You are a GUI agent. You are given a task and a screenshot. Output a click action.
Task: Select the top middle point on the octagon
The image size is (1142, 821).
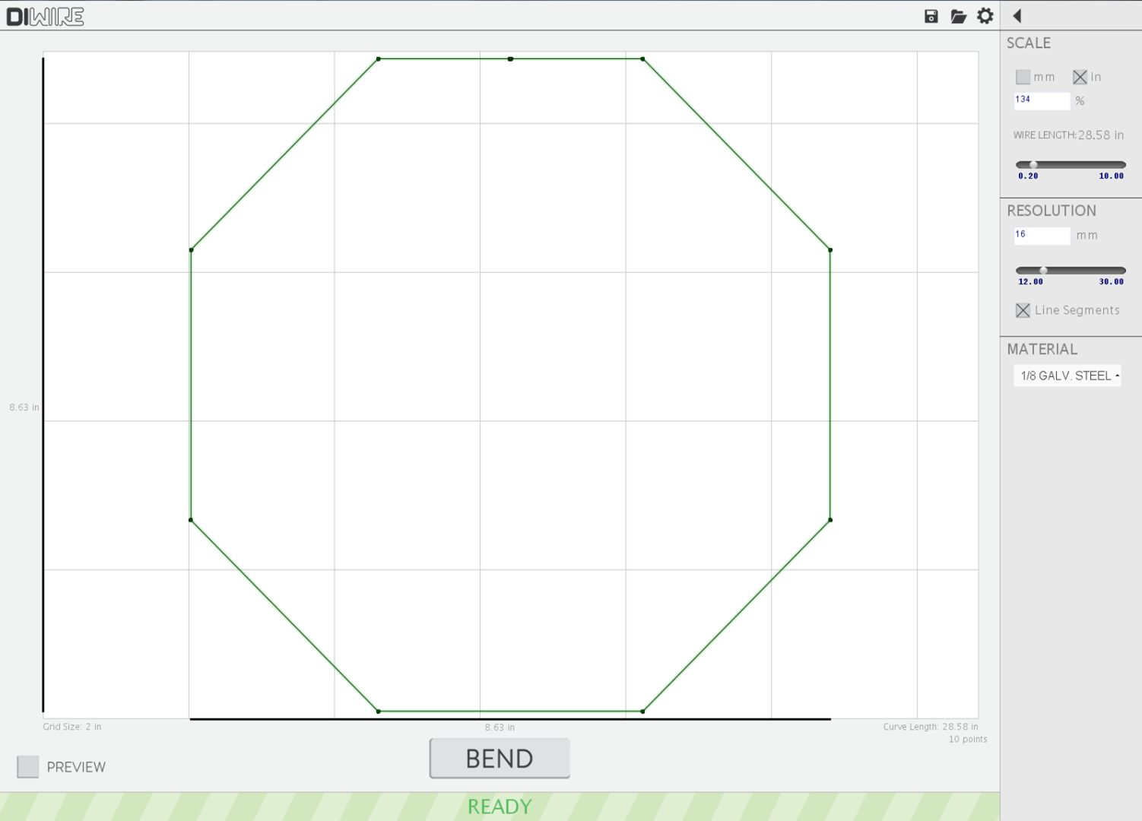point(510,59)
